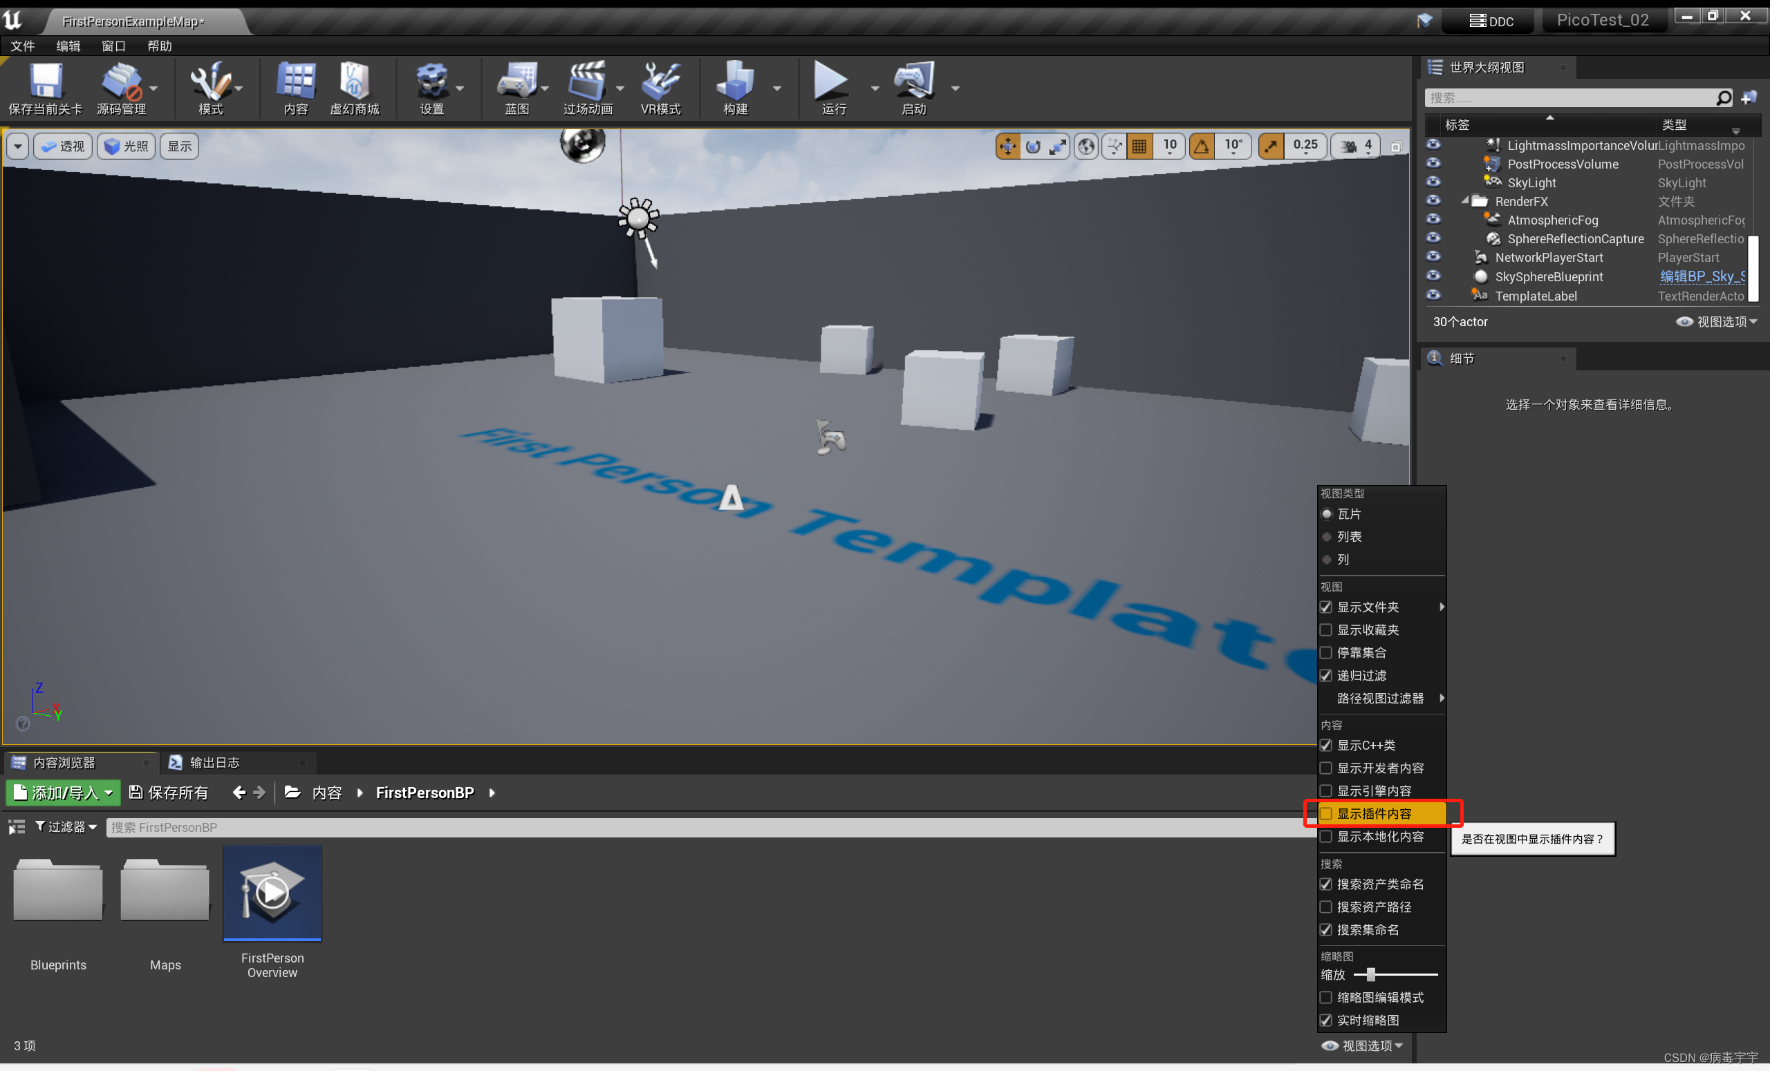1770x1071 pixels.
Task: Click the Save Current Level (保存当前关卡) icon
Action: pyautogui.click(x=44, y=80)
